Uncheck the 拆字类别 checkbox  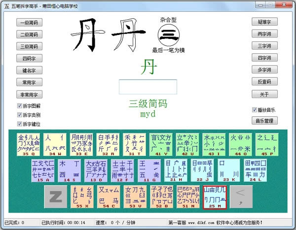20,115
